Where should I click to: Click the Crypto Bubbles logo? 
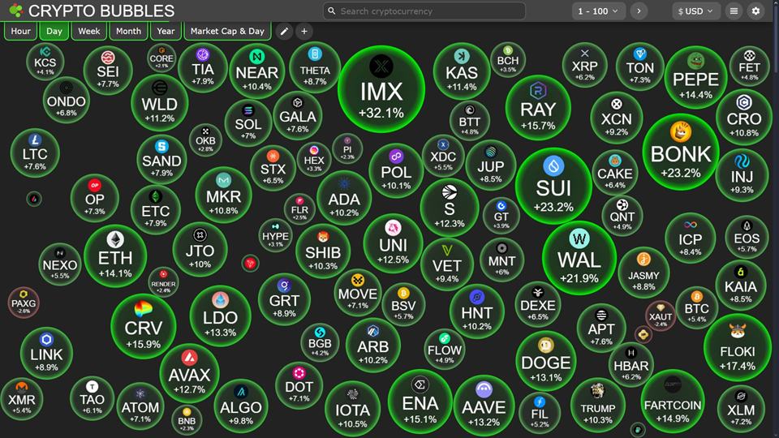[16, 11]
